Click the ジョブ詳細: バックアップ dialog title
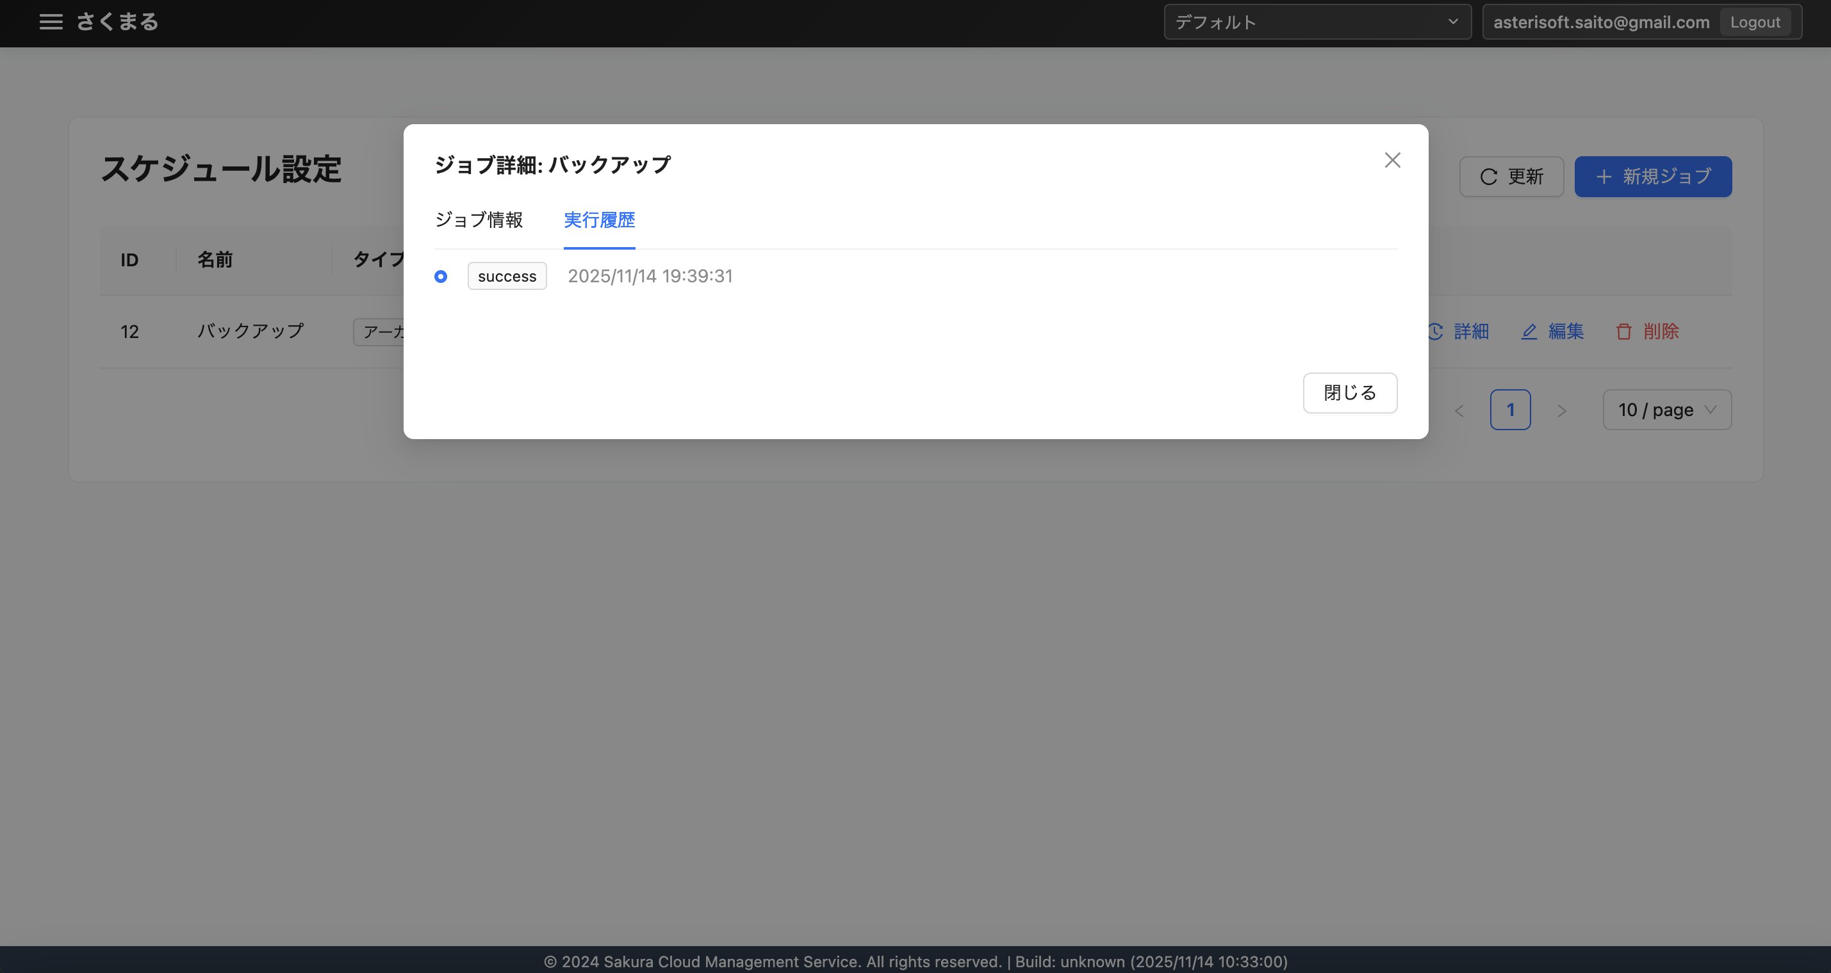 (x=552, y=165)
